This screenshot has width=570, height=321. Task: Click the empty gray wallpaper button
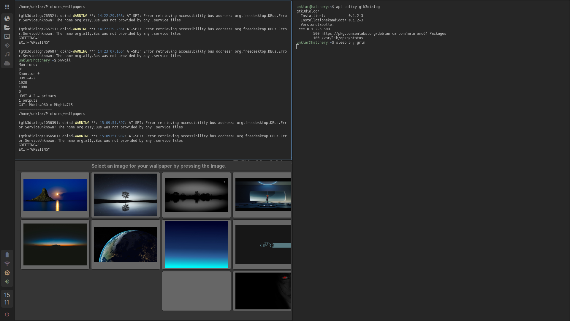[x=196, y=291]
